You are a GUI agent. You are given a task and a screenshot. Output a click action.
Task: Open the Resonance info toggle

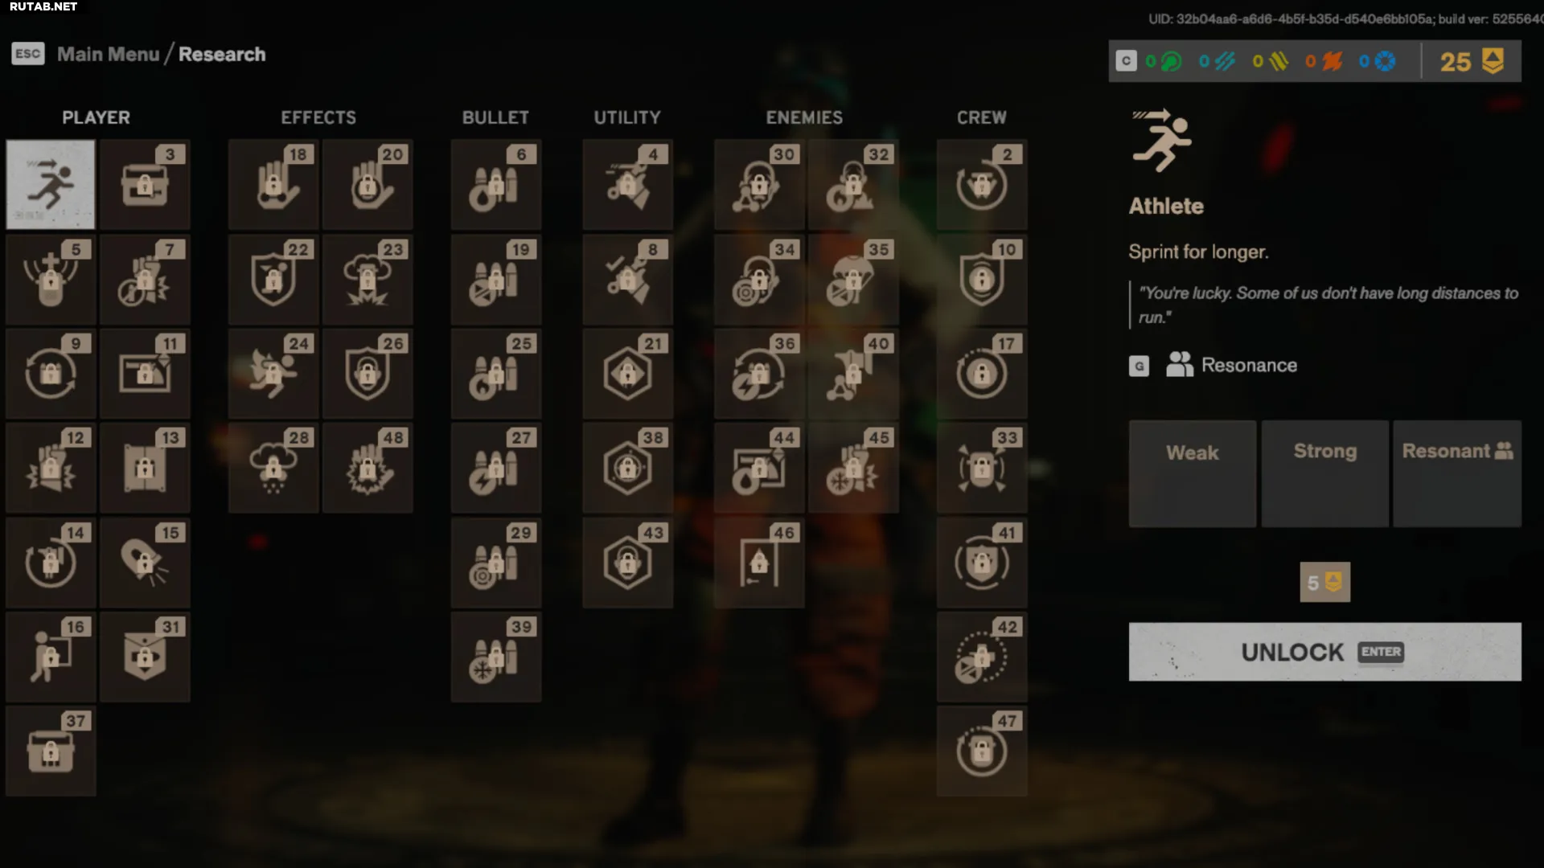click(x=1139, y=366)
